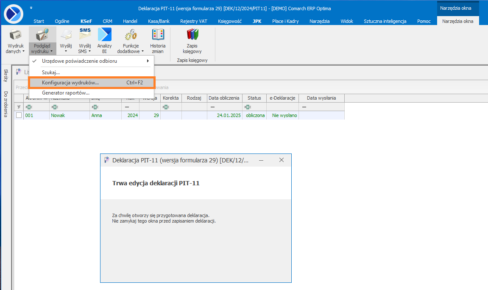Minimize the PIT-11 declaration dialog
This screenshot has height=290, width=488.
click(261, 160)
